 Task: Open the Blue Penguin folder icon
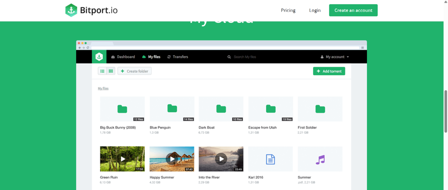coord(172,109)
